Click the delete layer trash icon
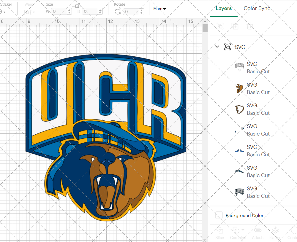 (250, 26)
